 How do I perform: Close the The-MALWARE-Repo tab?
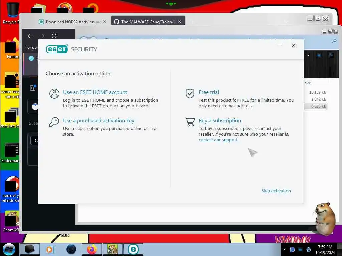[180, 22]
